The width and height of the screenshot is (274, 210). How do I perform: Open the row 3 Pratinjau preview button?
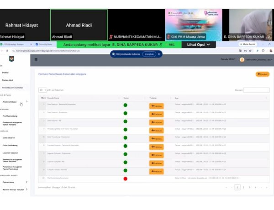(x=156, y=122)
